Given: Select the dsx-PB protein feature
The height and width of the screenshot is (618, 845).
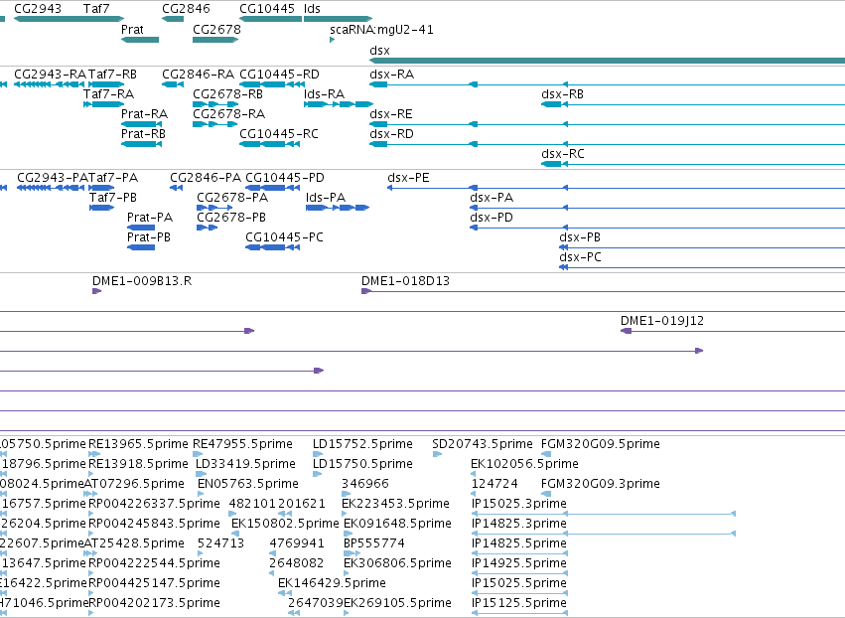Looking at the screenshot, I should [702, 247].
